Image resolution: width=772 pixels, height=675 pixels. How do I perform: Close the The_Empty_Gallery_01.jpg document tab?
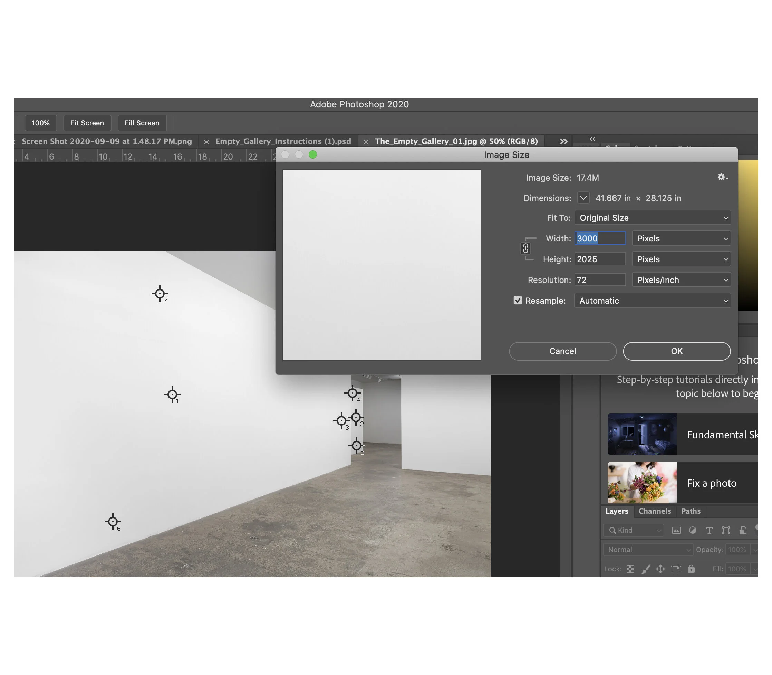point(366,142)
